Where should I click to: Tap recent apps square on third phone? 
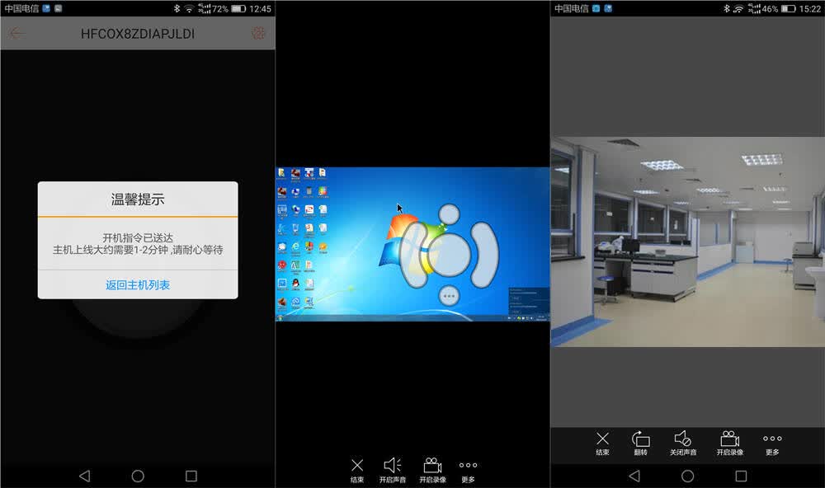[741, 476]
